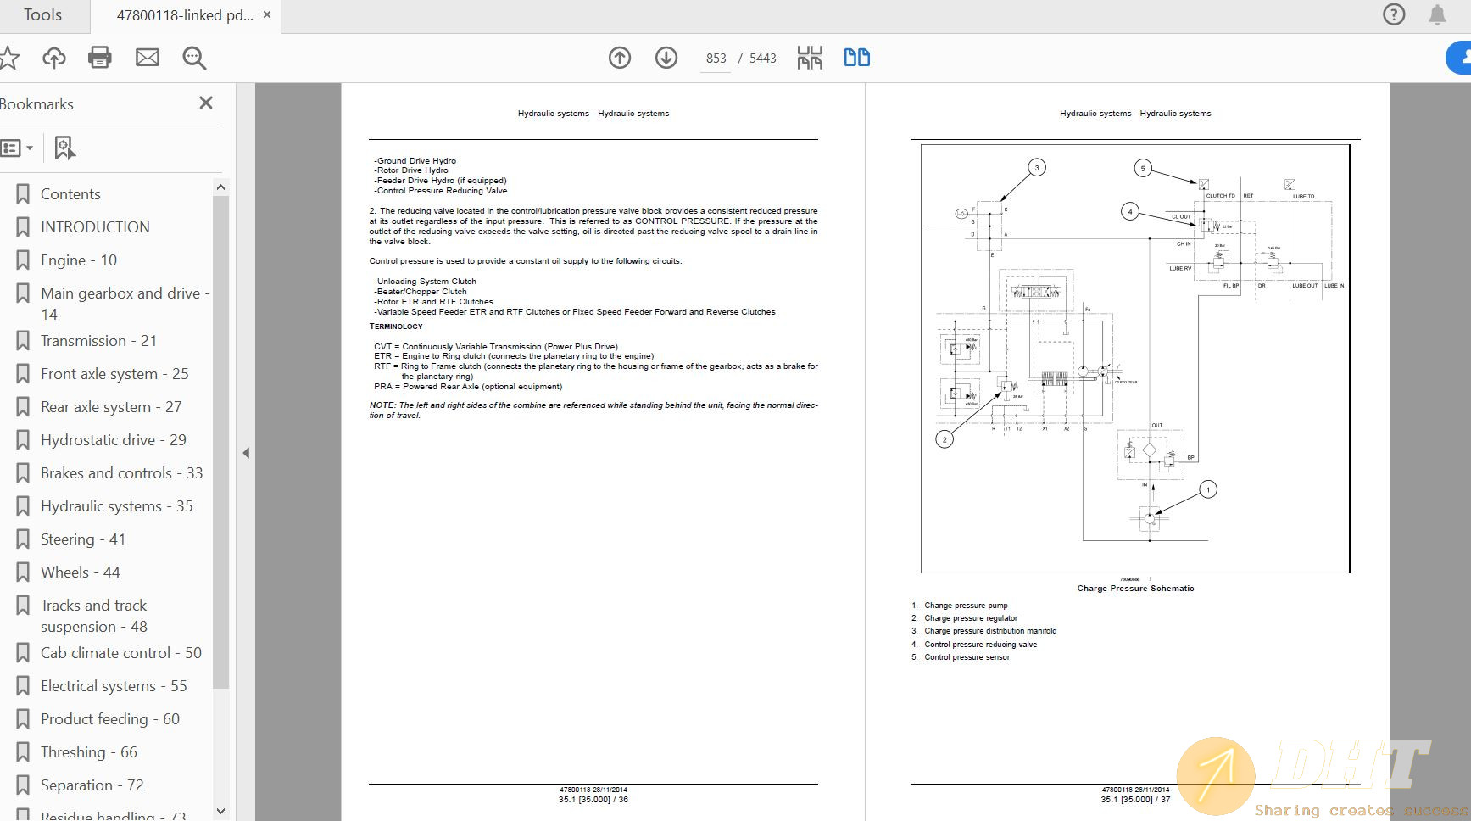Jump to Main gearbox and drive bookmark

coord(125,304)
